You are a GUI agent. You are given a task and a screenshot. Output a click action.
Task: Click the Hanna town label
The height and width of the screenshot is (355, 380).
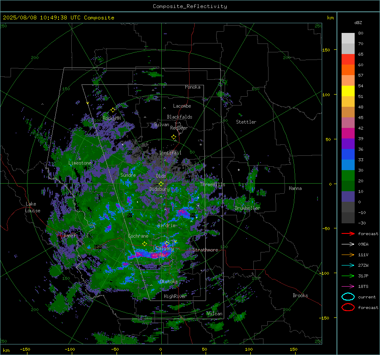295,188
